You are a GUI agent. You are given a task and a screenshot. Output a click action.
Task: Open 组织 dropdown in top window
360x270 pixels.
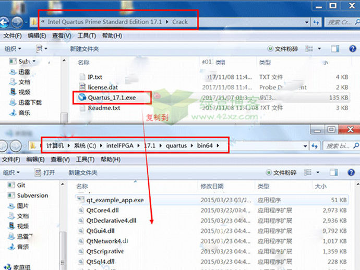tap(13, 48)
